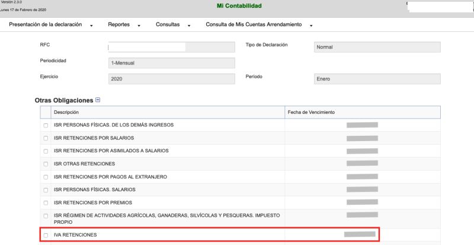The height and width of the screenshot is (245, 474).
Task: Select the ISR RETENCIONES POR PREMIOS checkbox
Action: click(x=46, y=203)
